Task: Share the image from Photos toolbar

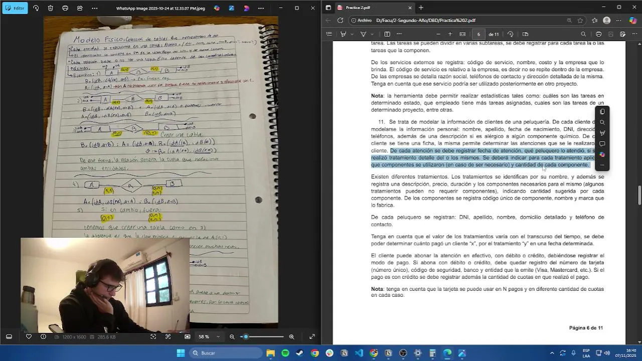Action: point(80,8)
